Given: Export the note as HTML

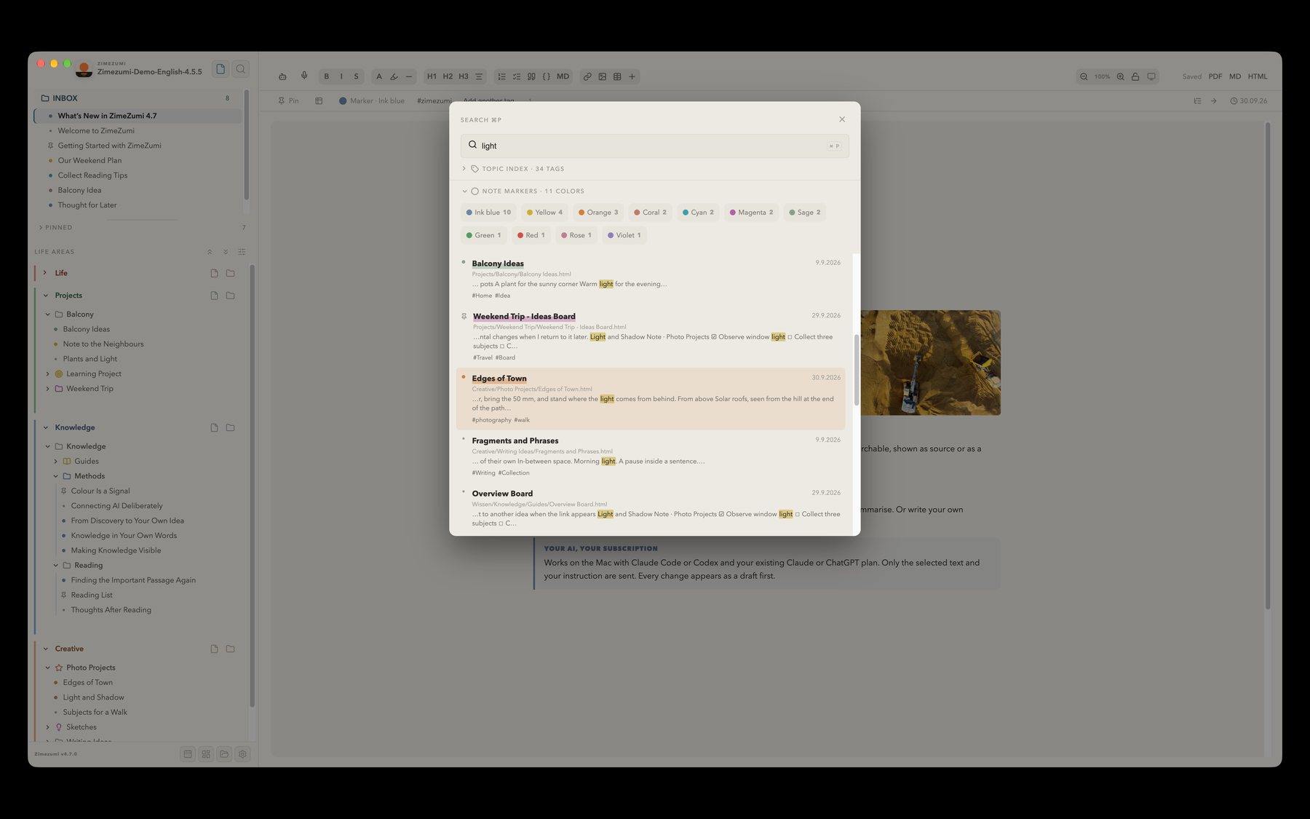Looking at the screenshot, I should click(x=1258, y=76).
